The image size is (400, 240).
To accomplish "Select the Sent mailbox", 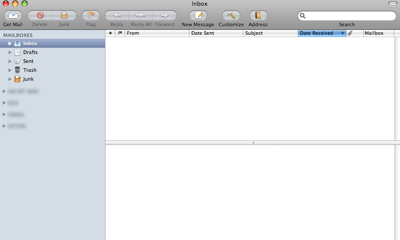I will (28, 61).
